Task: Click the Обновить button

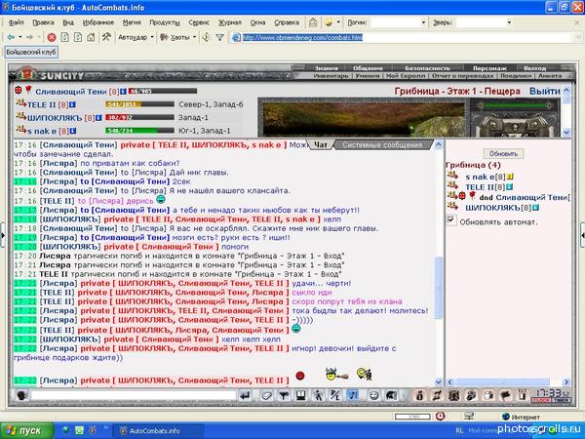Action: (x=503, y=153)
